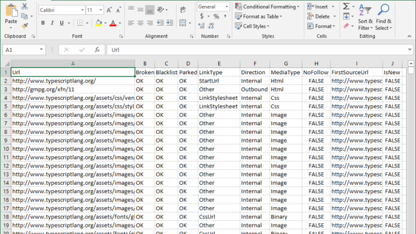Click the Paste clipboard icon
The height and width of the screenshot is (234, 416).
pos(11,11)
